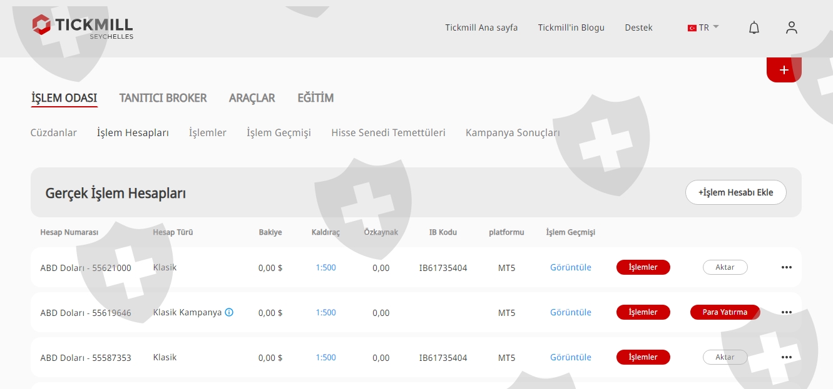Click the red plus quick-action button
Image resolution: width=833 pixels, height=389 pixels.
tap(784, 70)
